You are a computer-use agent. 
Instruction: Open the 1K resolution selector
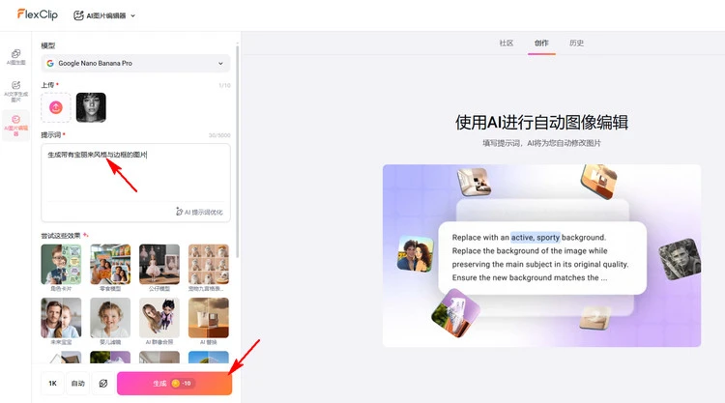click(x=52, y=384)
